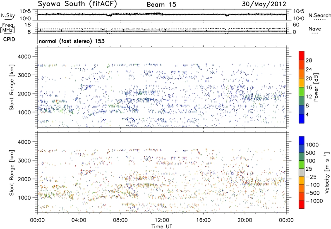Click the solid line sample under N.Sky
The image size is (331, 229).
(x=8, y=19)
